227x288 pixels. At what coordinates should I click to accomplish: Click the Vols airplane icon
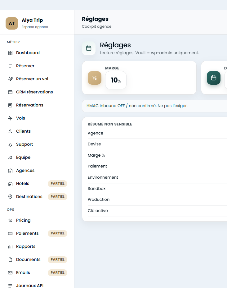10,118
